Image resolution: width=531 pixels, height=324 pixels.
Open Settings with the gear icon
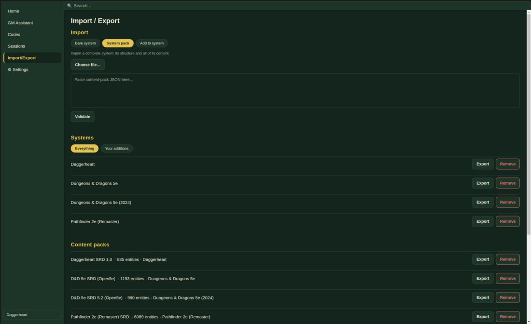pyautogui.click(x=32, y=69)
